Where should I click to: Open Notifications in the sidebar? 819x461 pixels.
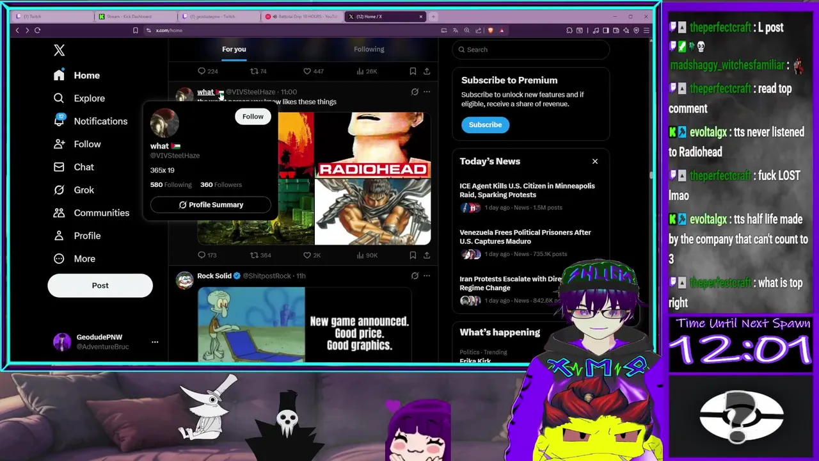90,121
